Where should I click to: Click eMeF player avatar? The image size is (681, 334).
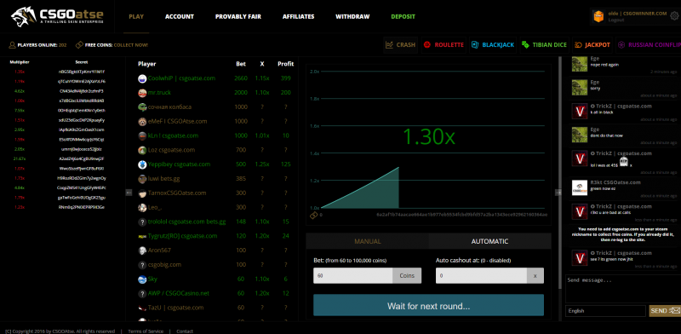pyautogui.click(x=142, y=122)
